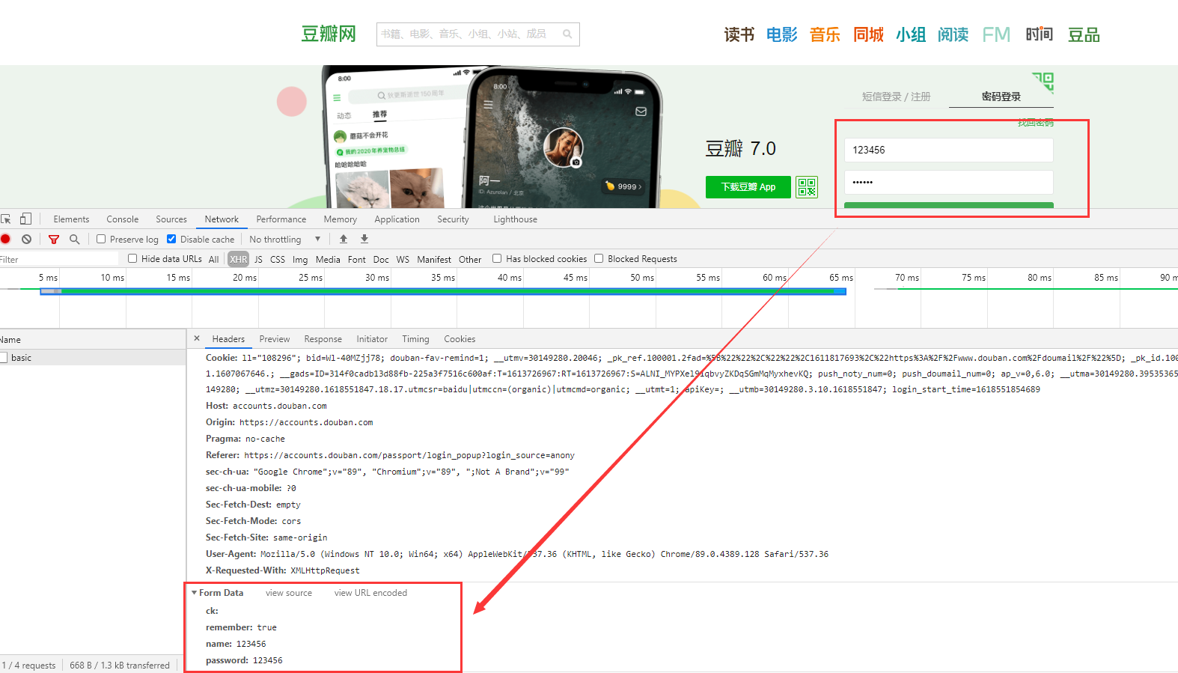Open the Preview tab of request details

(x=275, y=339)
